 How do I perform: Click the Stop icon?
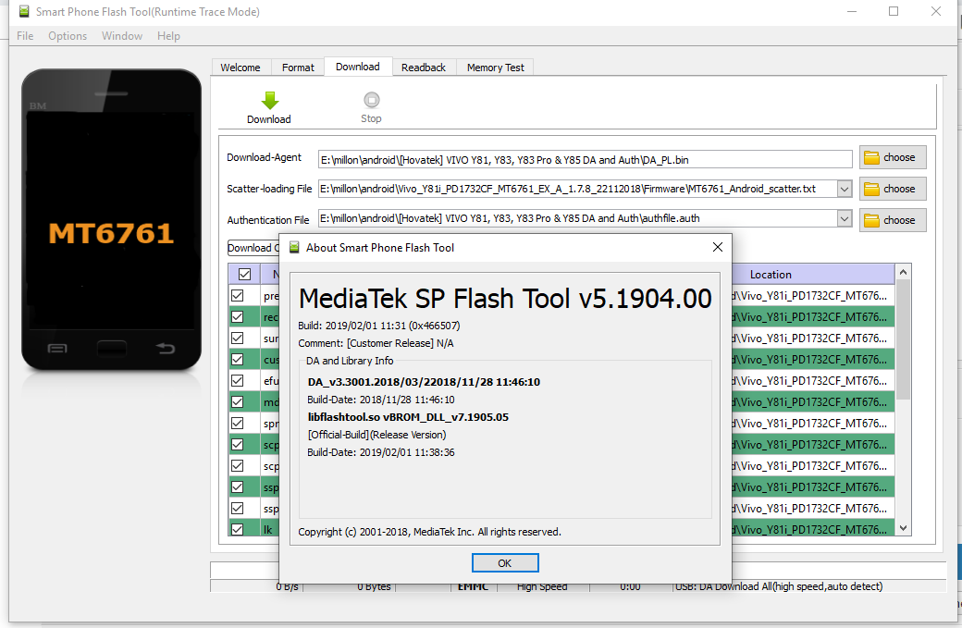point(371,99)
